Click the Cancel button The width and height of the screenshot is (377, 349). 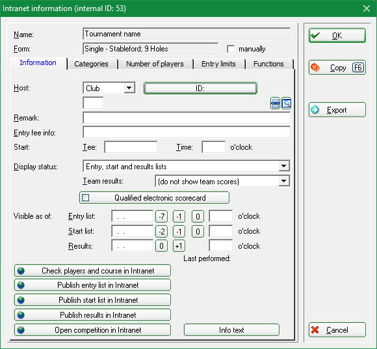pos(337,330)
